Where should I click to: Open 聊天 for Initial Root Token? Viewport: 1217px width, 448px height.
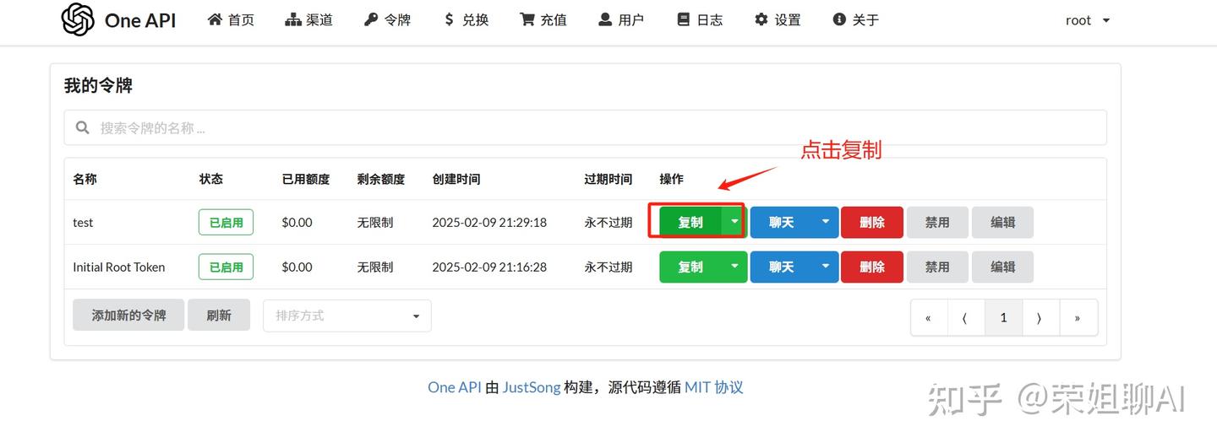[782, 267]
